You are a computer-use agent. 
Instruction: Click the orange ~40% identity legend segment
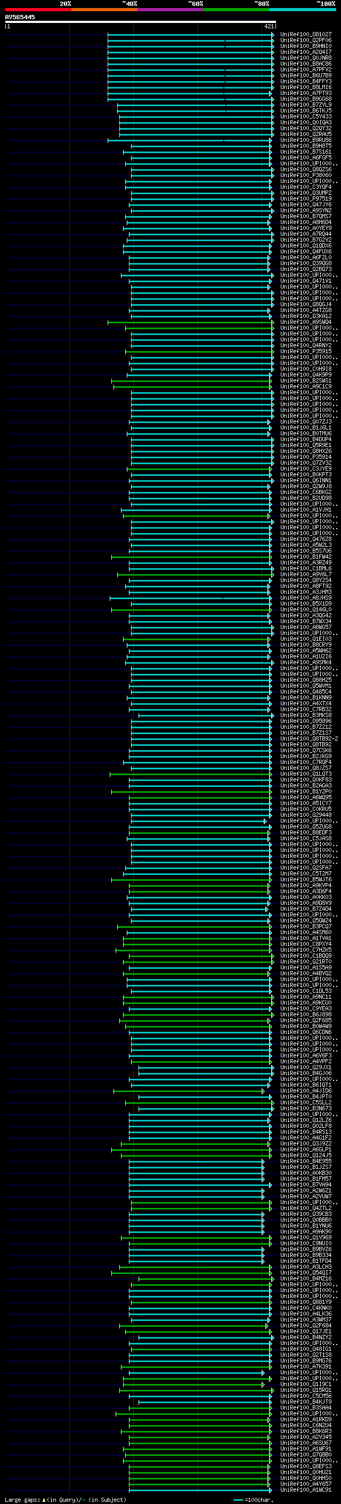tap(104, 10)
